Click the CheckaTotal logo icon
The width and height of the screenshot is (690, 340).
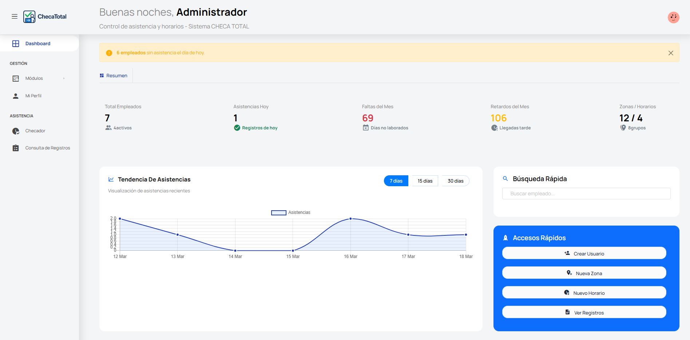(x=29, y=17)
